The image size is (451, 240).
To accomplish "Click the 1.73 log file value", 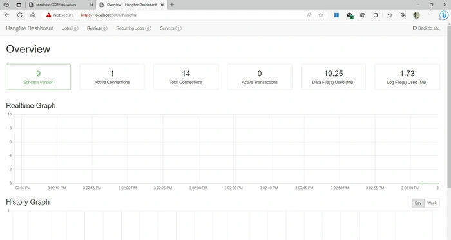I will click(x=407, y=74).
